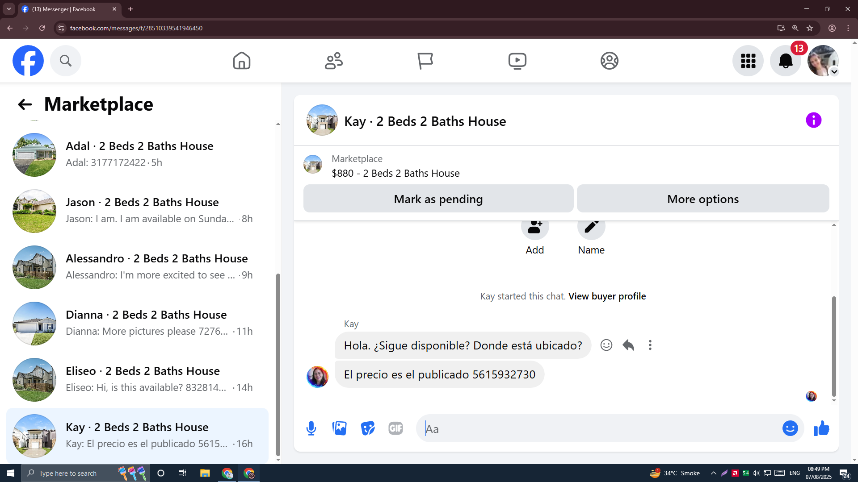Open Alessandro's 2 Beds 2 Baths House chat
858x482 pixels.
(138, 267)
